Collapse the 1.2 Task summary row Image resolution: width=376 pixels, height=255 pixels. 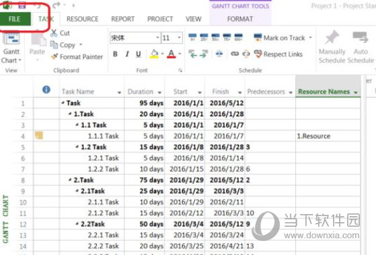(77, 147)
